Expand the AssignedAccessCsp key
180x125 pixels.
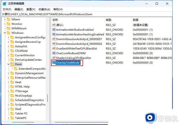click(8, 42)
